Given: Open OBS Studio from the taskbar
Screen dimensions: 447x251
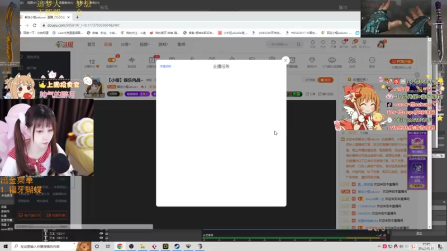Looking at the screenshot, I should click(x=131, y=247).
